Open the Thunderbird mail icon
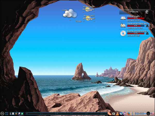This screenshot has height=116, width=155. [121, 113]
